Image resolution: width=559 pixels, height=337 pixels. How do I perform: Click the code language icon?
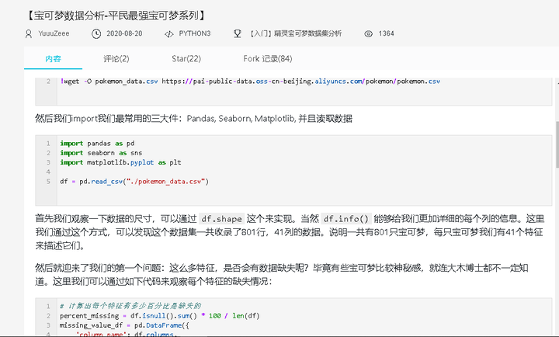(x=169, y=34)
